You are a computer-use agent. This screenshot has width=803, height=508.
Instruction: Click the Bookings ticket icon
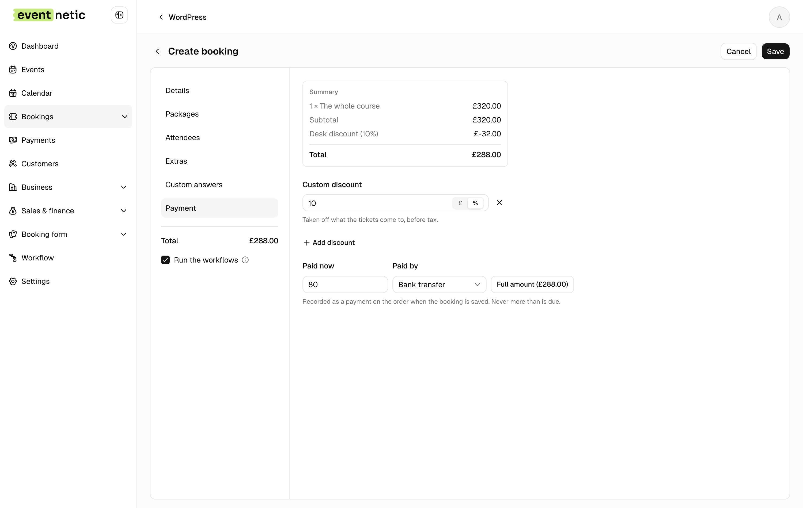click(13, 117)
